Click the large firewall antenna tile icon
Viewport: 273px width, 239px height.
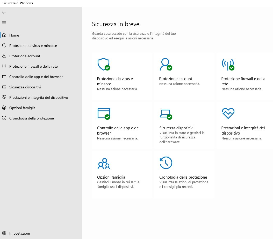[x=228, y=65]
